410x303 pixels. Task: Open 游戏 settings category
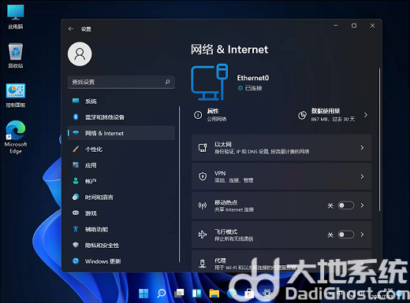pyautogui.click(x=121, y=213)
